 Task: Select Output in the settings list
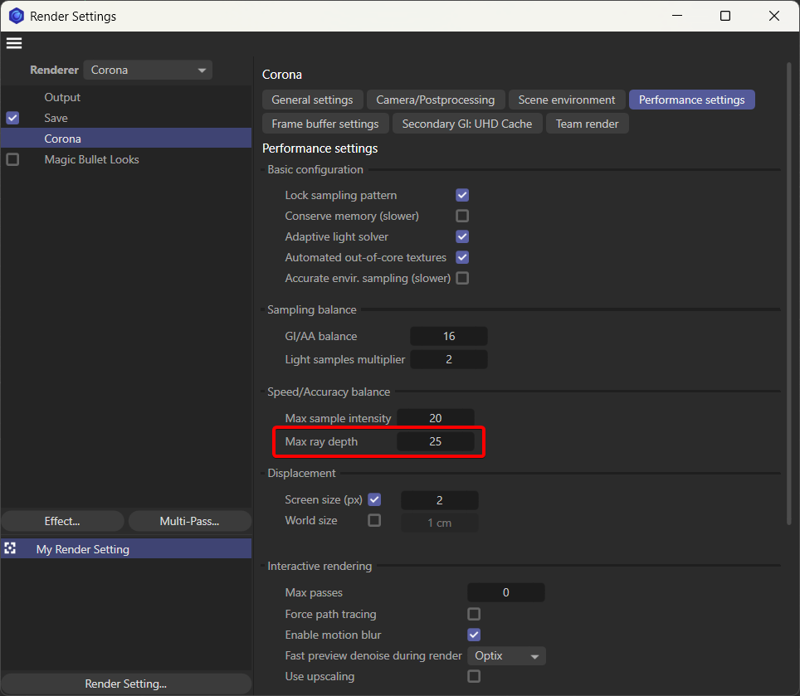click(126, 97)
